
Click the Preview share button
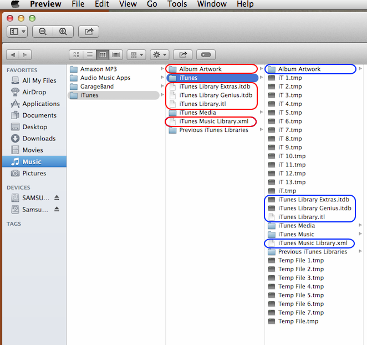[x=89, y=32]
